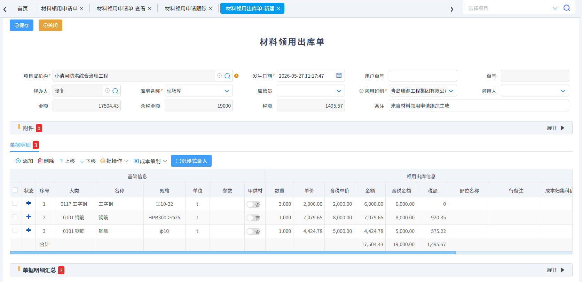Check the checkbox for row 2 钢筋
This screenshot has width=582, height=282.
click(15, 217)
